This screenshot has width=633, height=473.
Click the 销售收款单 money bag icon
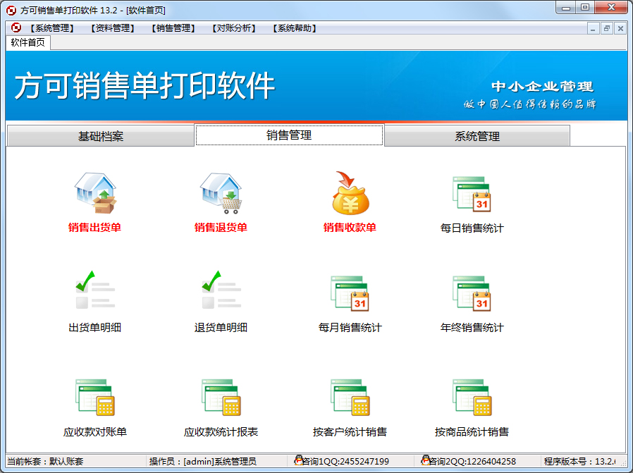tap(350, 194)
